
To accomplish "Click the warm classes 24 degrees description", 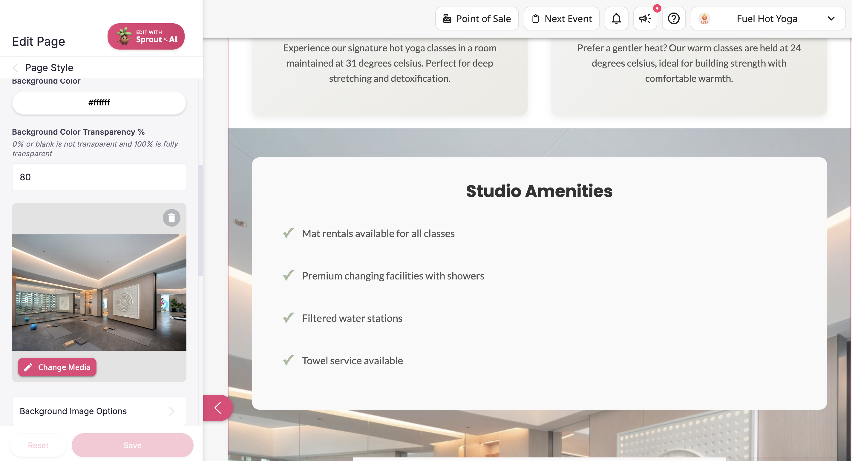I will pyautogui.click(x=689, y=63).
